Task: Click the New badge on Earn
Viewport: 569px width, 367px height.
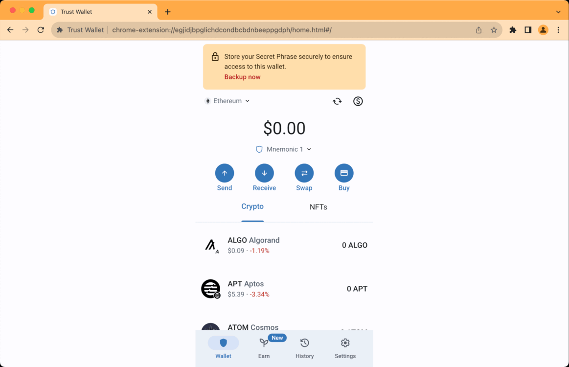Action: pos(277,338)
